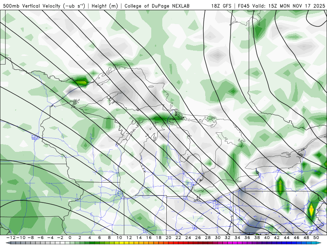Screen dimensions: 327x245
Task: Click 'College of DuPage NEXLAB' header text
Action: click(x=157, y=6)
